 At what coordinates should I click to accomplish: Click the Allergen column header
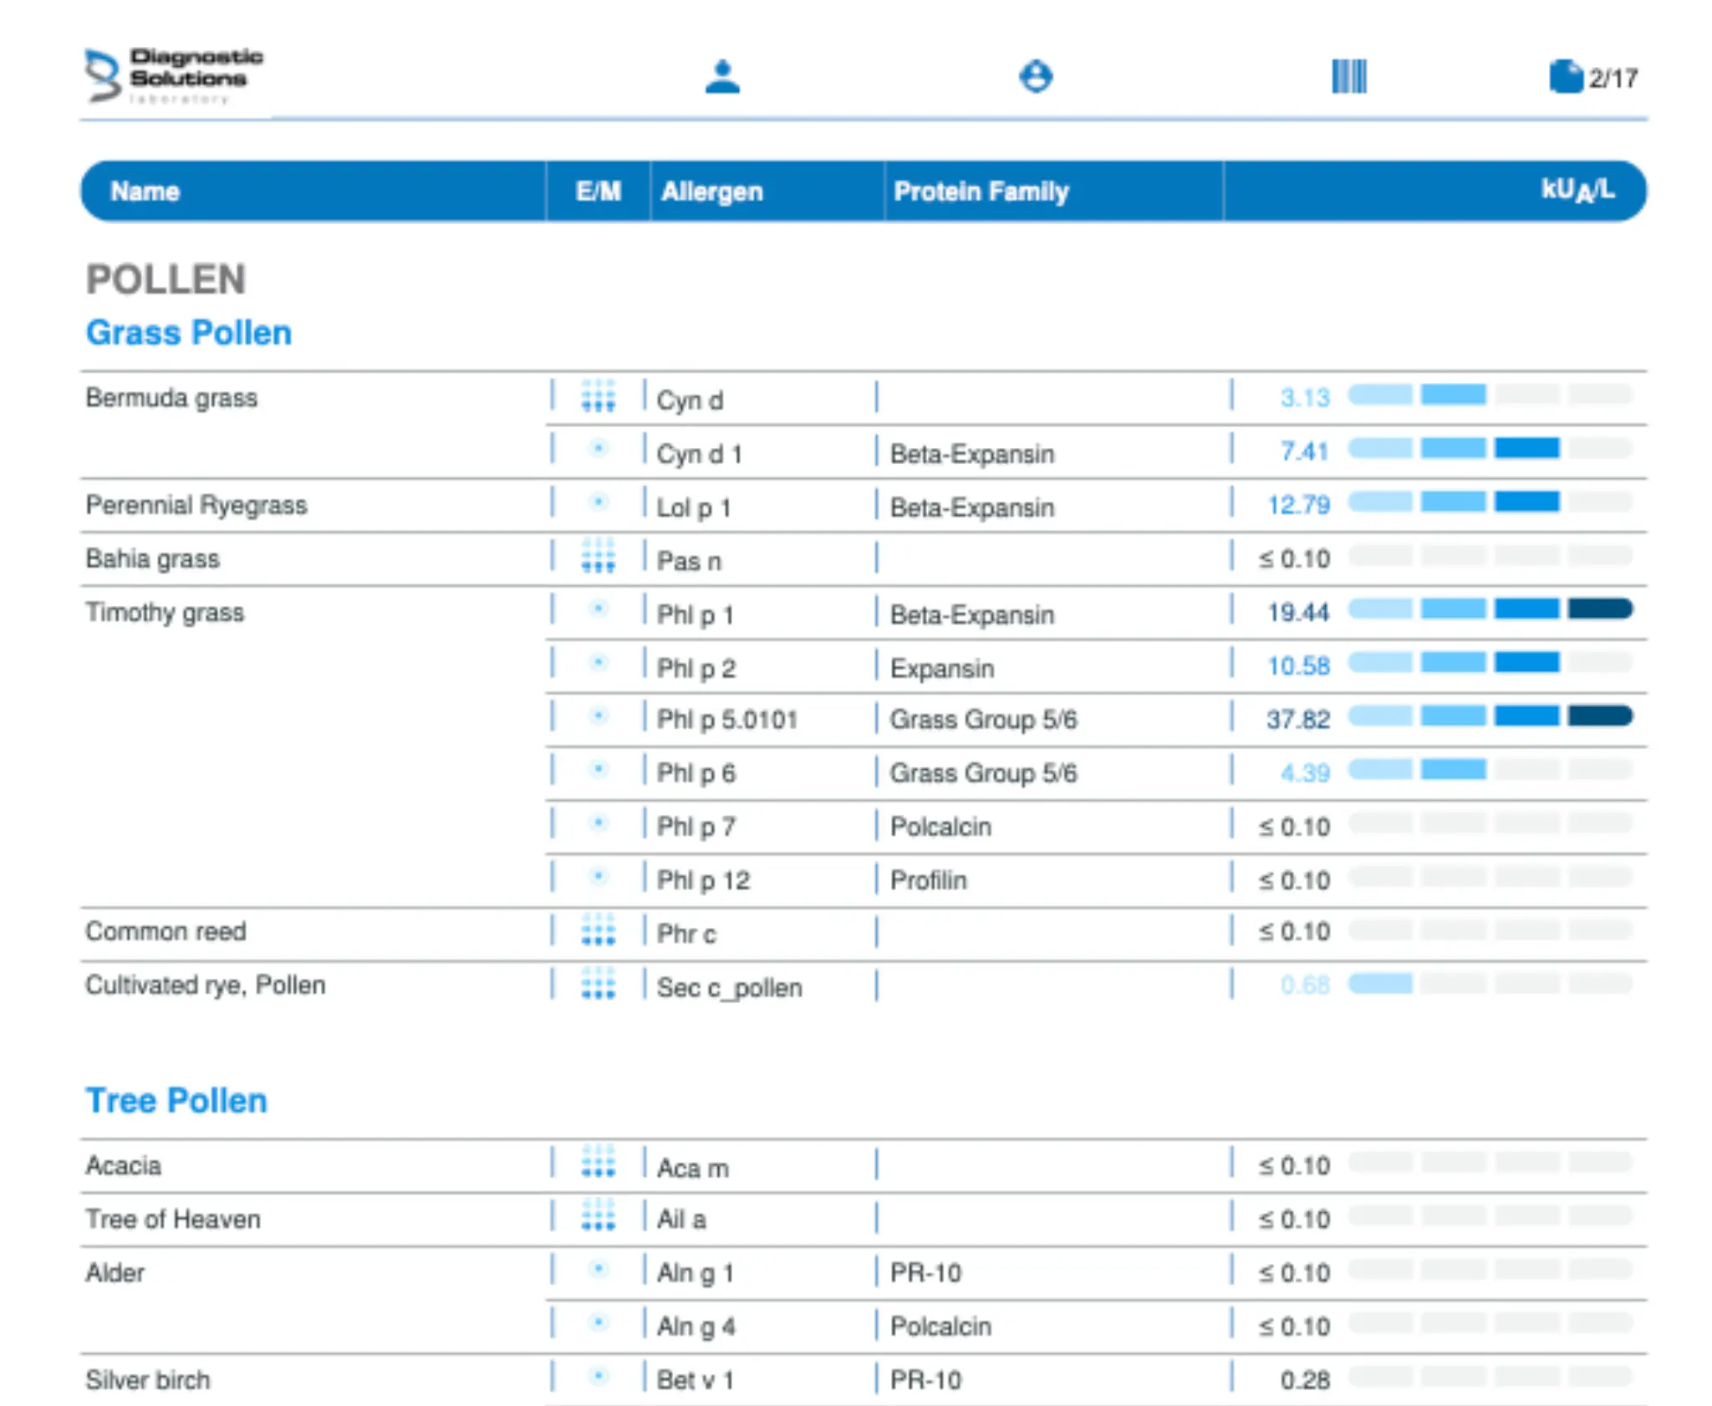tap(711, 191)
